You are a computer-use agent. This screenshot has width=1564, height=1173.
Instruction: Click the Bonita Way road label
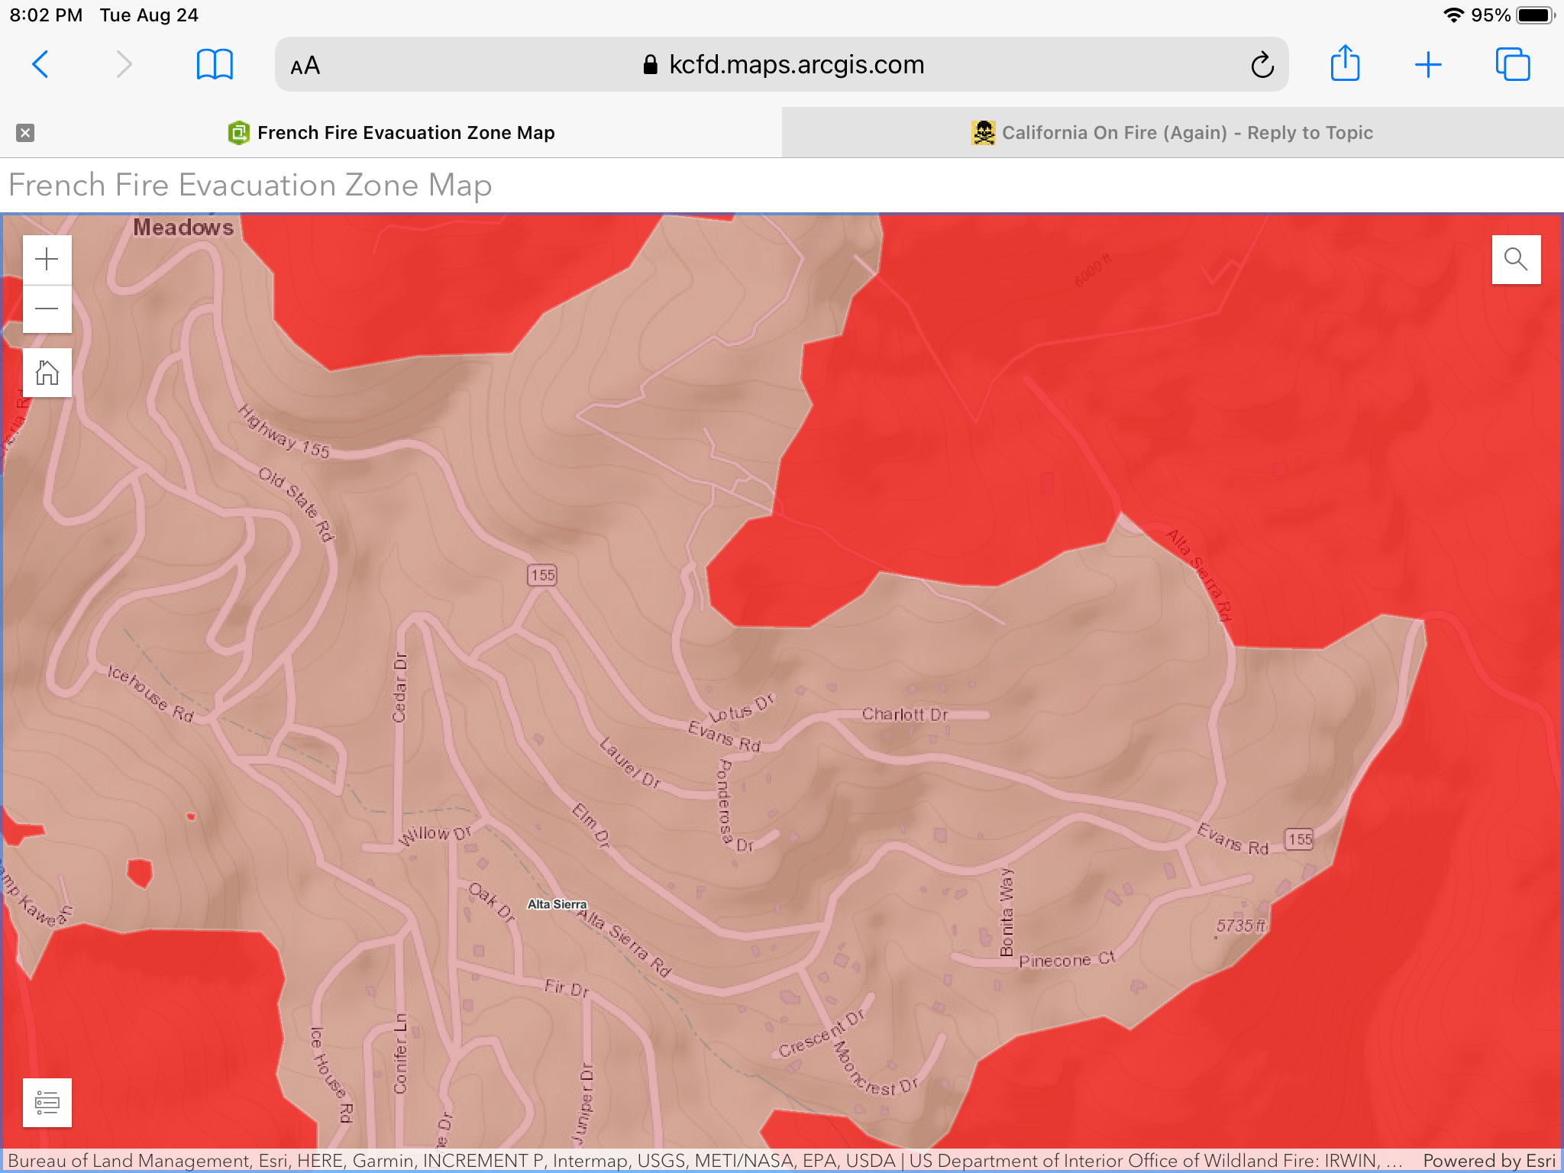(1007, 912)
